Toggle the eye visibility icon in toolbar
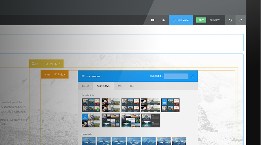 (x=164, y=20)
